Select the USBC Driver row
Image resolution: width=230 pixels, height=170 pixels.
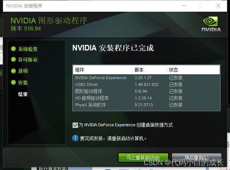(x=146, y=84)
